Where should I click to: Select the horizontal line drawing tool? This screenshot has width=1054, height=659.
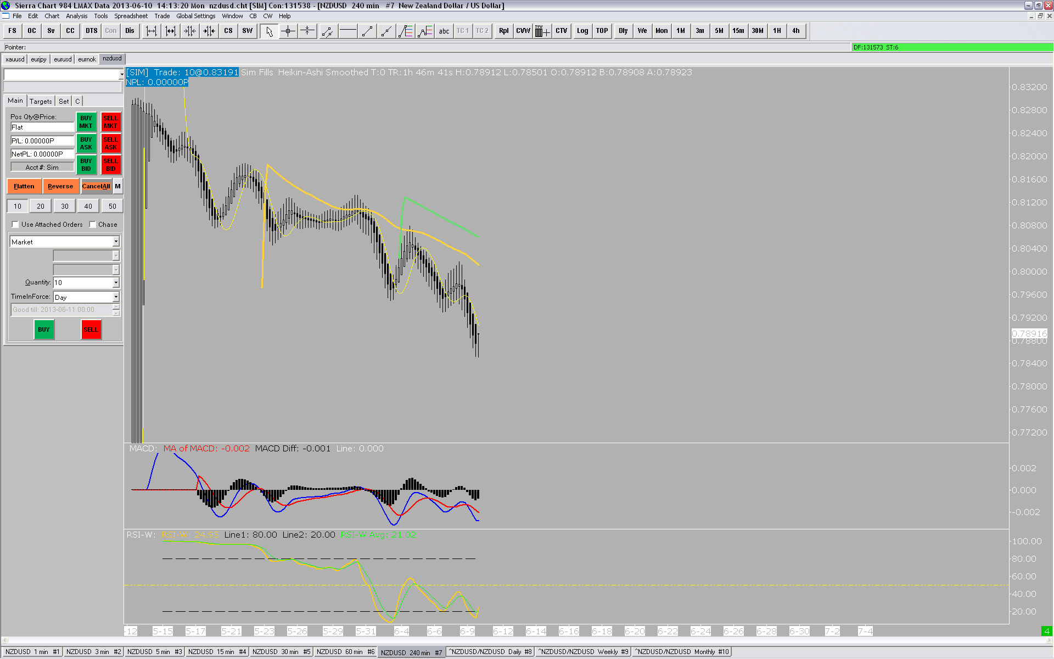pyautogui.click(x=347, y=31)
